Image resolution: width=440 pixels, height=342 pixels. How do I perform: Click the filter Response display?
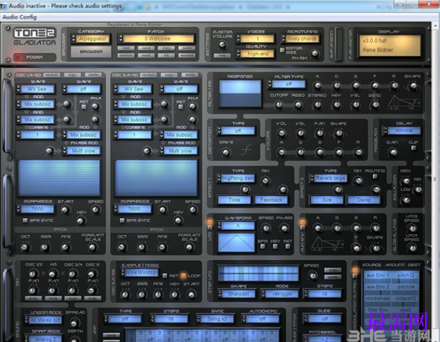tap(240, 94)
